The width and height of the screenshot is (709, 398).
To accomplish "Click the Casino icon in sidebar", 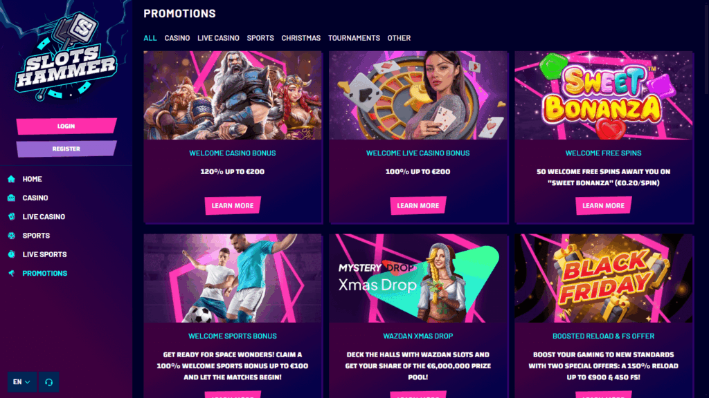I will pyautogui.click(x=11, y=198).
